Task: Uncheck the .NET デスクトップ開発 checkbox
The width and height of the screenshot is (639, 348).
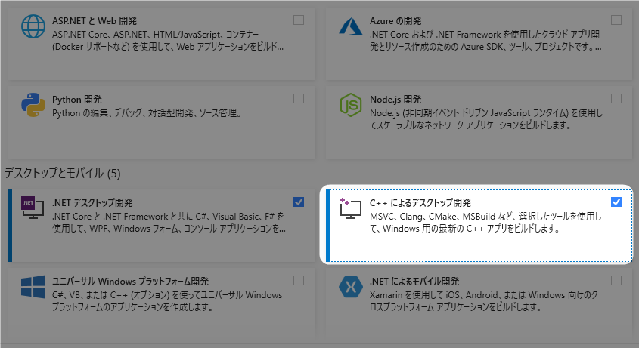Action: tap(299, 202)
